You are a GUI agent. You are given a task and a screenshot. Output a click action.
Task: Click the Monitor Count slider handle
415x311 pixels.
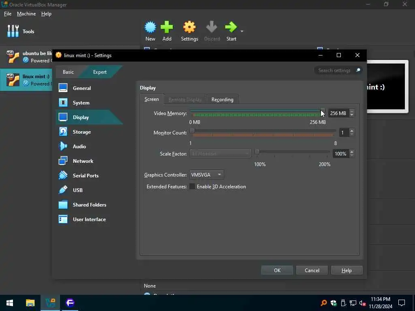point(193,131)
